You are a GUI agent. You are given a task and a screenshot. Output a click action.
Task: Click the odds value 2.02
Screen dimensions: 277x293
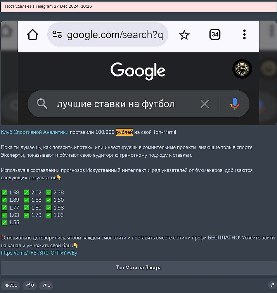point(36,192)
